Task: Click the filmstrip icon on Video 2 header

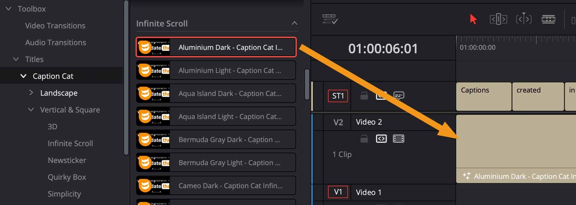Action: point(399,139)
